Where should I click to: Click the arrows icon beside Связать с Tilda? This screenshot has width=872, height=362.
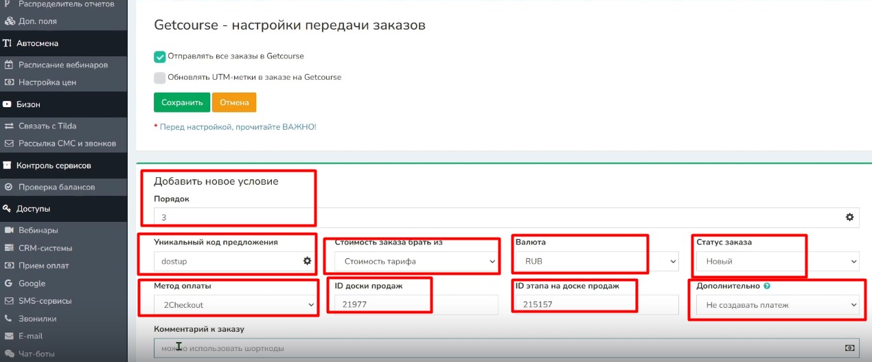point(9,126)
